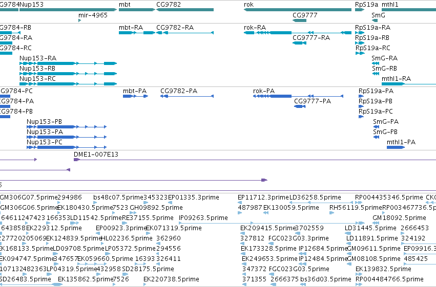The width and height of the screenshot is (436, 287).
Task: Select protein Nup153-PC
Action: coord(45,142)
